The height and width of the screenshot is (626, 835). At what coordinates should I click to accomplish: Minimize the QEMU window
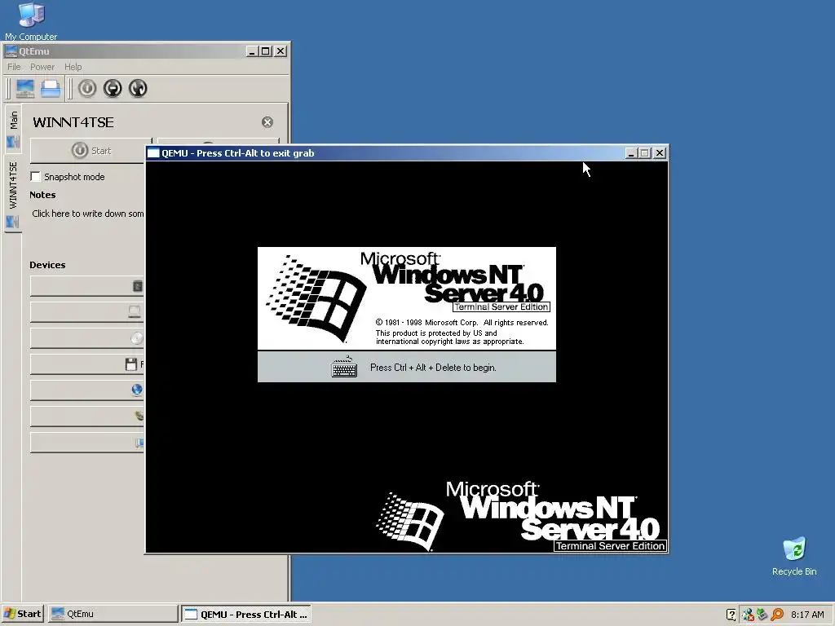(631, 153)
